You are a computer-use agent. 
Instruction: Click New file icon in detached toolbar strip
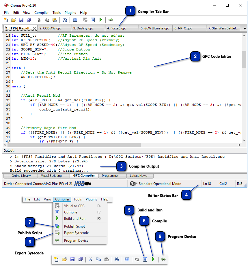(x=56, y=259)
